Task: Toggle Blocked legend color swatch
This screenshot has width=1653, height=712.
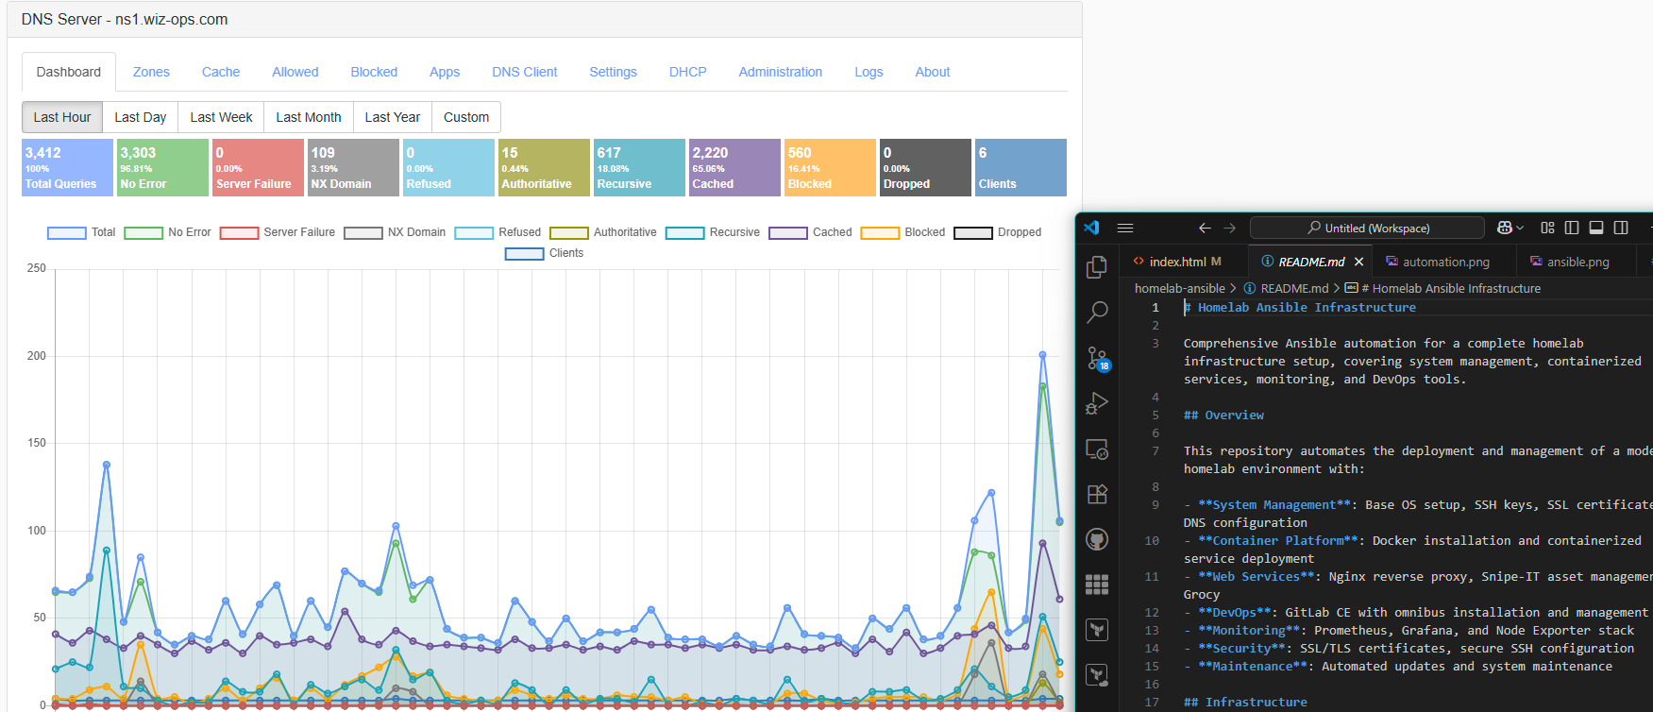Action: (880, 233)
